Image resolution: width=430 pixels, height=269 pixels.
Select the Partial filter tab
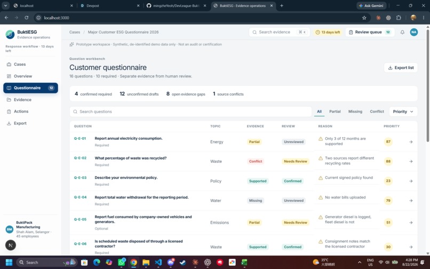335,112
